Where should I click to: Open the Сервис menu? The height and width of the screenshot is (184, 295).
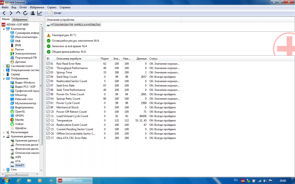click(x=52, y=7)
